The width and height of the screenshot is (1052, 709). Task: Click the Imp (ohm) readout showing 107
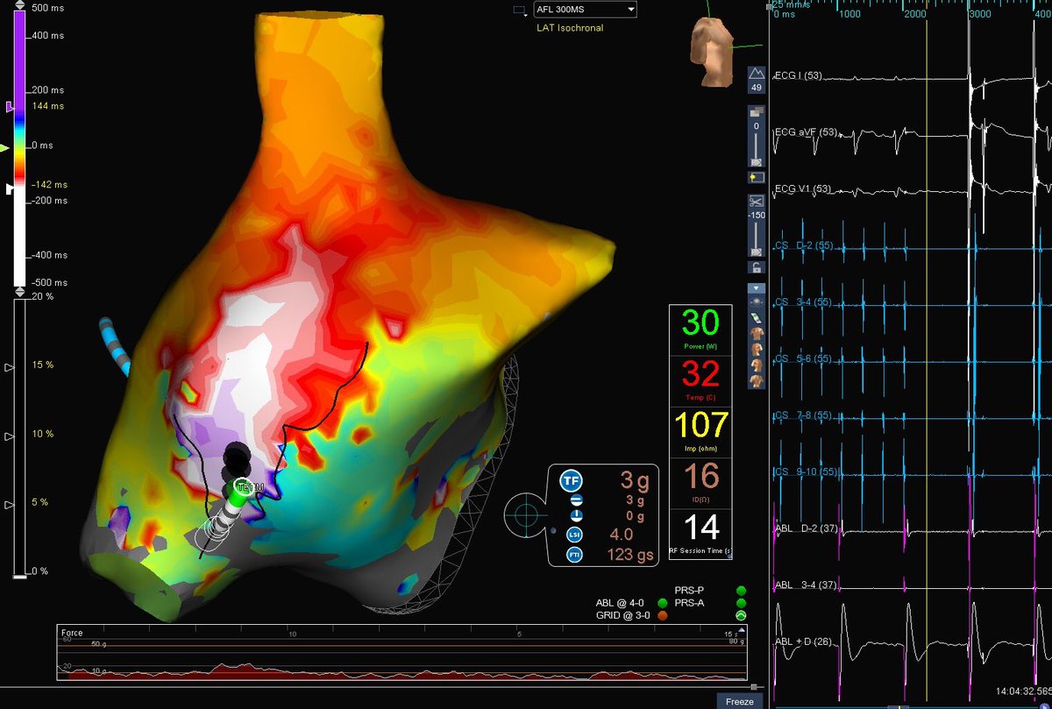click(x=701, y=431)
